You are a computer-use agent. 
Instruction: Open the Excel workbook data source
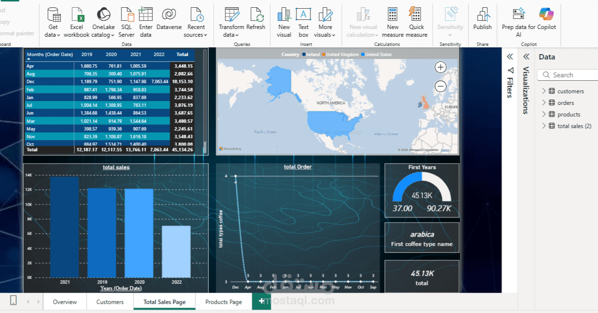(x=76, y=22)
